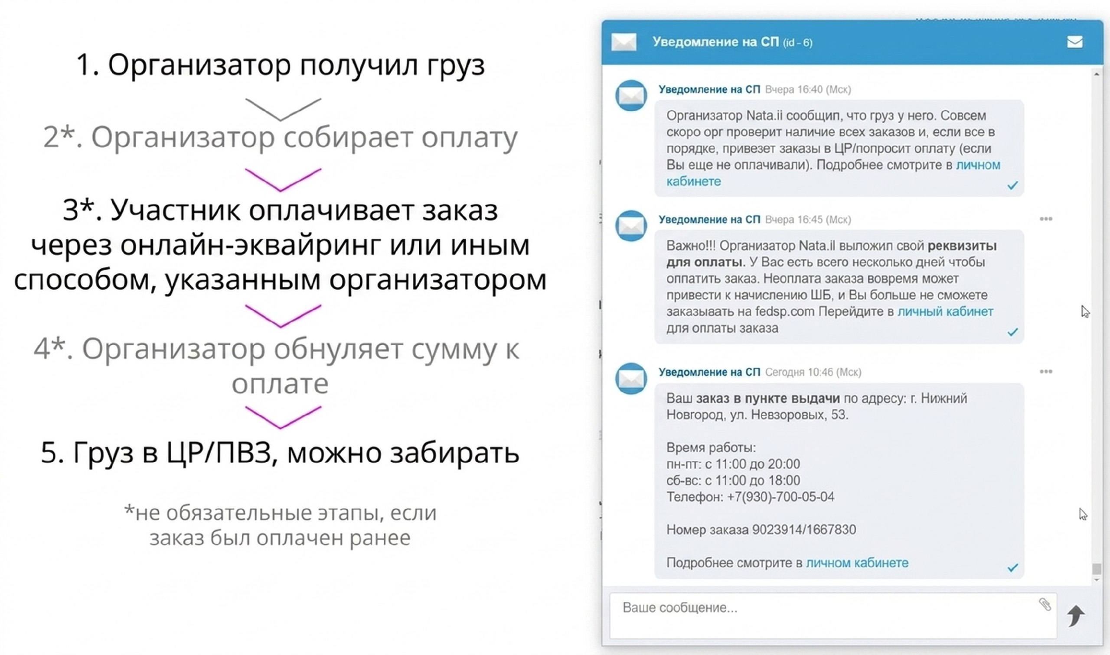The image size is (1110, 655).
Task: Send the message with the arrow button
Action: click(x=1076, y=616)
